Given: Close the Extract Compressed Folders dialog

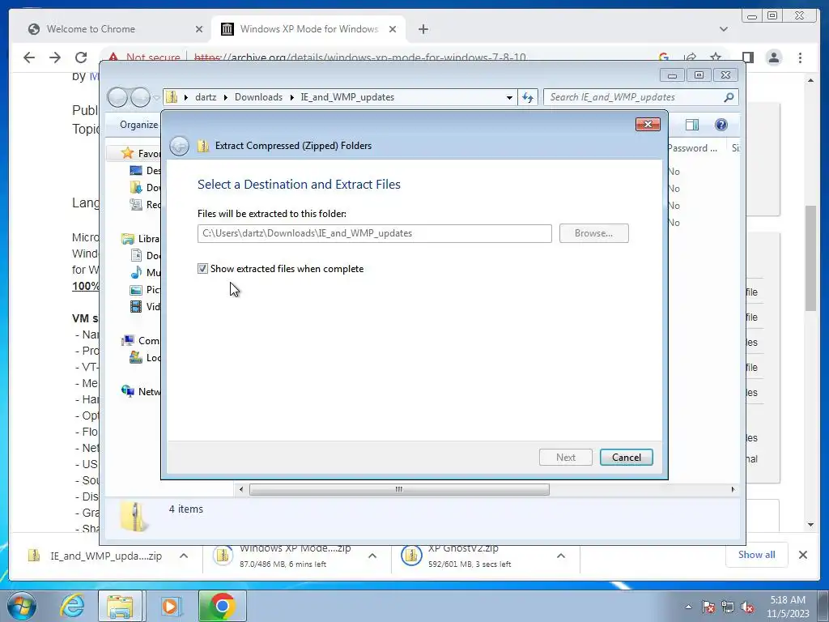Looking at the screenshot, I should pos(648,124).
